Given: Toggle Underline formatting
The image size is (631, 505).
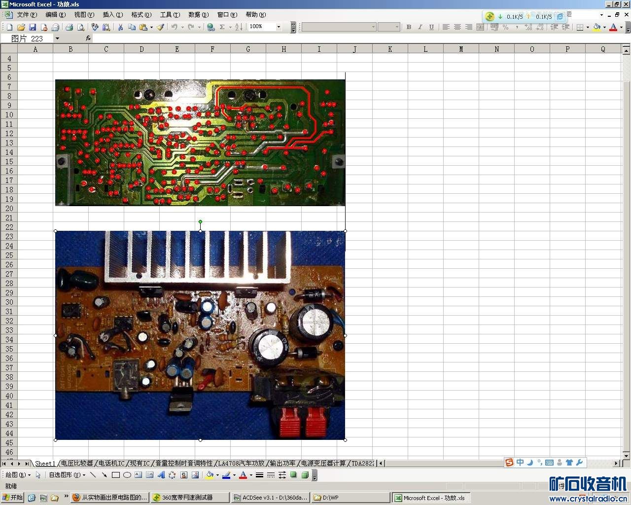Looking at the screenshot, I should click(431, 27).
